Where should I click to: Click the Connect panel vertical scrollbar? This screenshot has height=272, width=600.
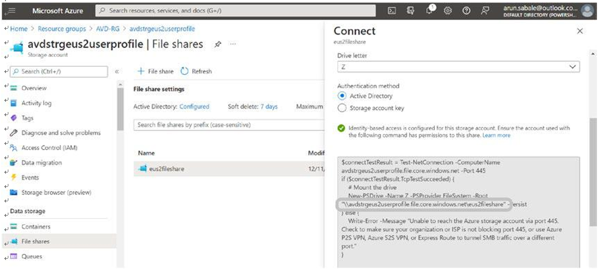593,173
